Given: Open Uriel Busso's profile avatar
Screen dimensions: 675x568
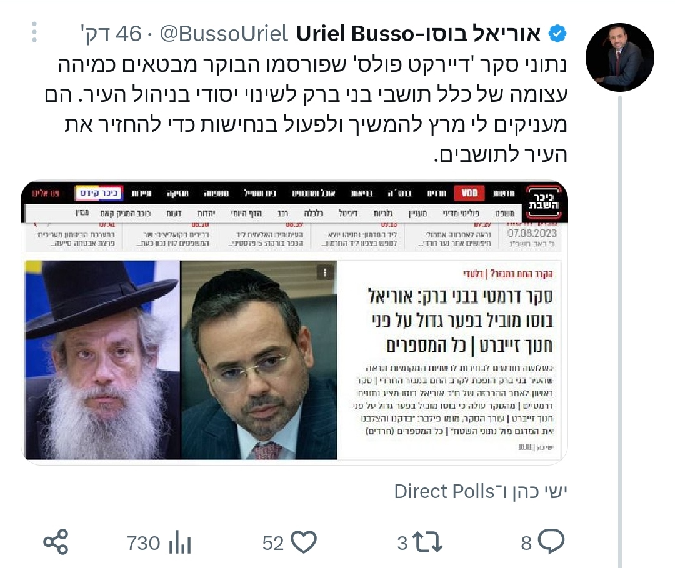Looking at the screenshot, I should (619, 57).
